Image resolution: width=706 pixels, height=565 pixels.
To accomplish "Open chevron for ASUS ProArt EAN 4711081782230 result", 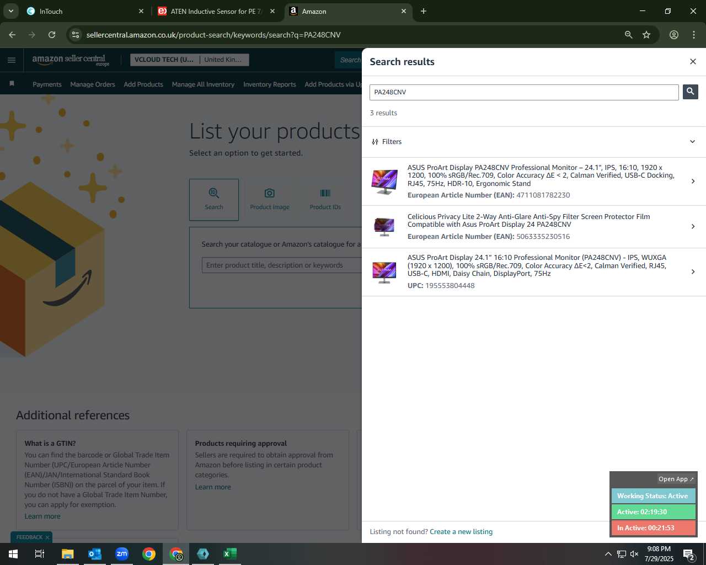I will click(693, 181).
